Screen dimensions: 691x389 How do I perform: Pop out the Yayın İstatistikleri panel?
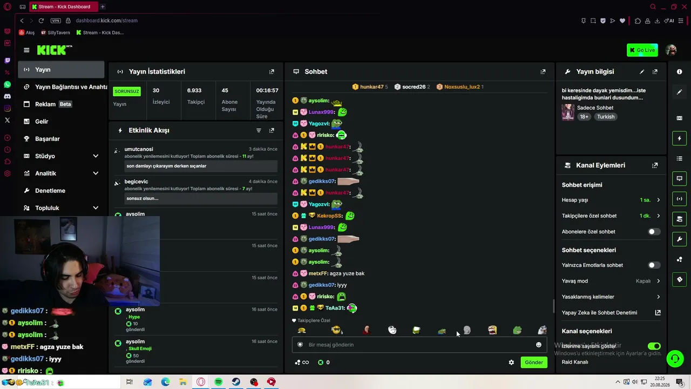tap(272, 71)
